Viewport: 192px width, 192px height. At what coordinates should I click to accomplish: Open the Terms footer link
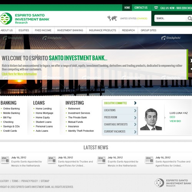click(15, 181)
